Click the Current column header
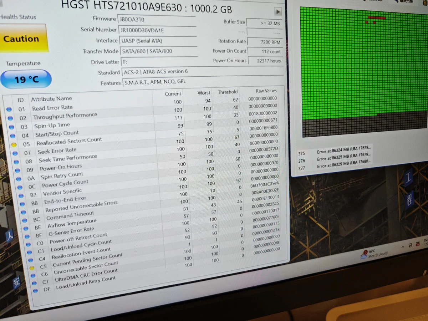 point(173,94)
